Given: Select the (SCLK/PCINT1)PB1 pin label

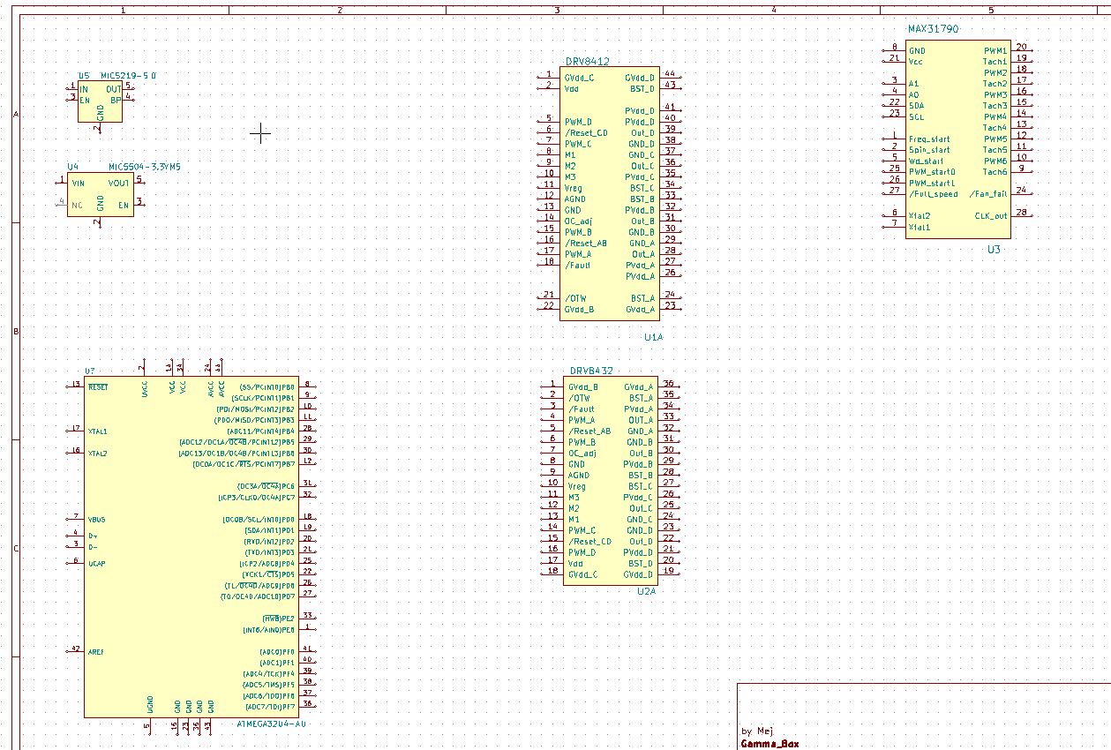Looking at the screenshot, I should click(263, 399).
